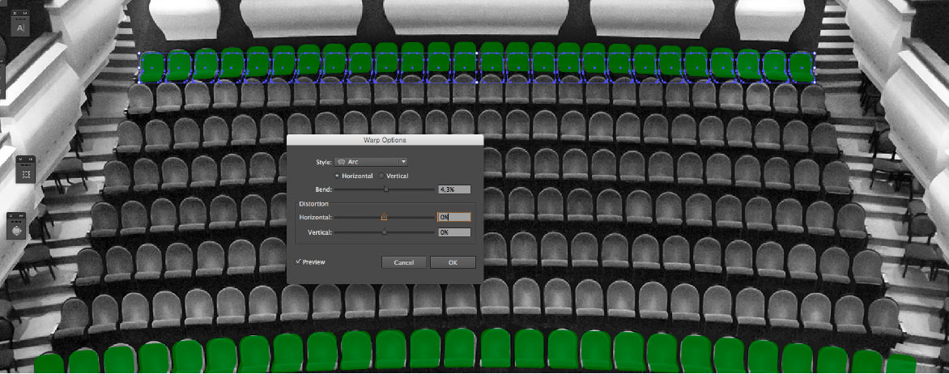
Task: Close the collapsed bounding-box icon panel
Action: tap(22, 159)
